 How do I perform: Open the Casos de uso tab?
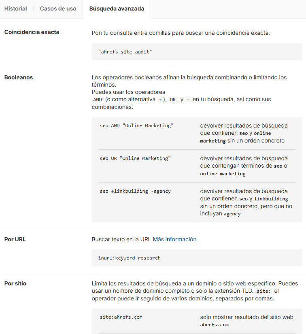tap(58, 9)
